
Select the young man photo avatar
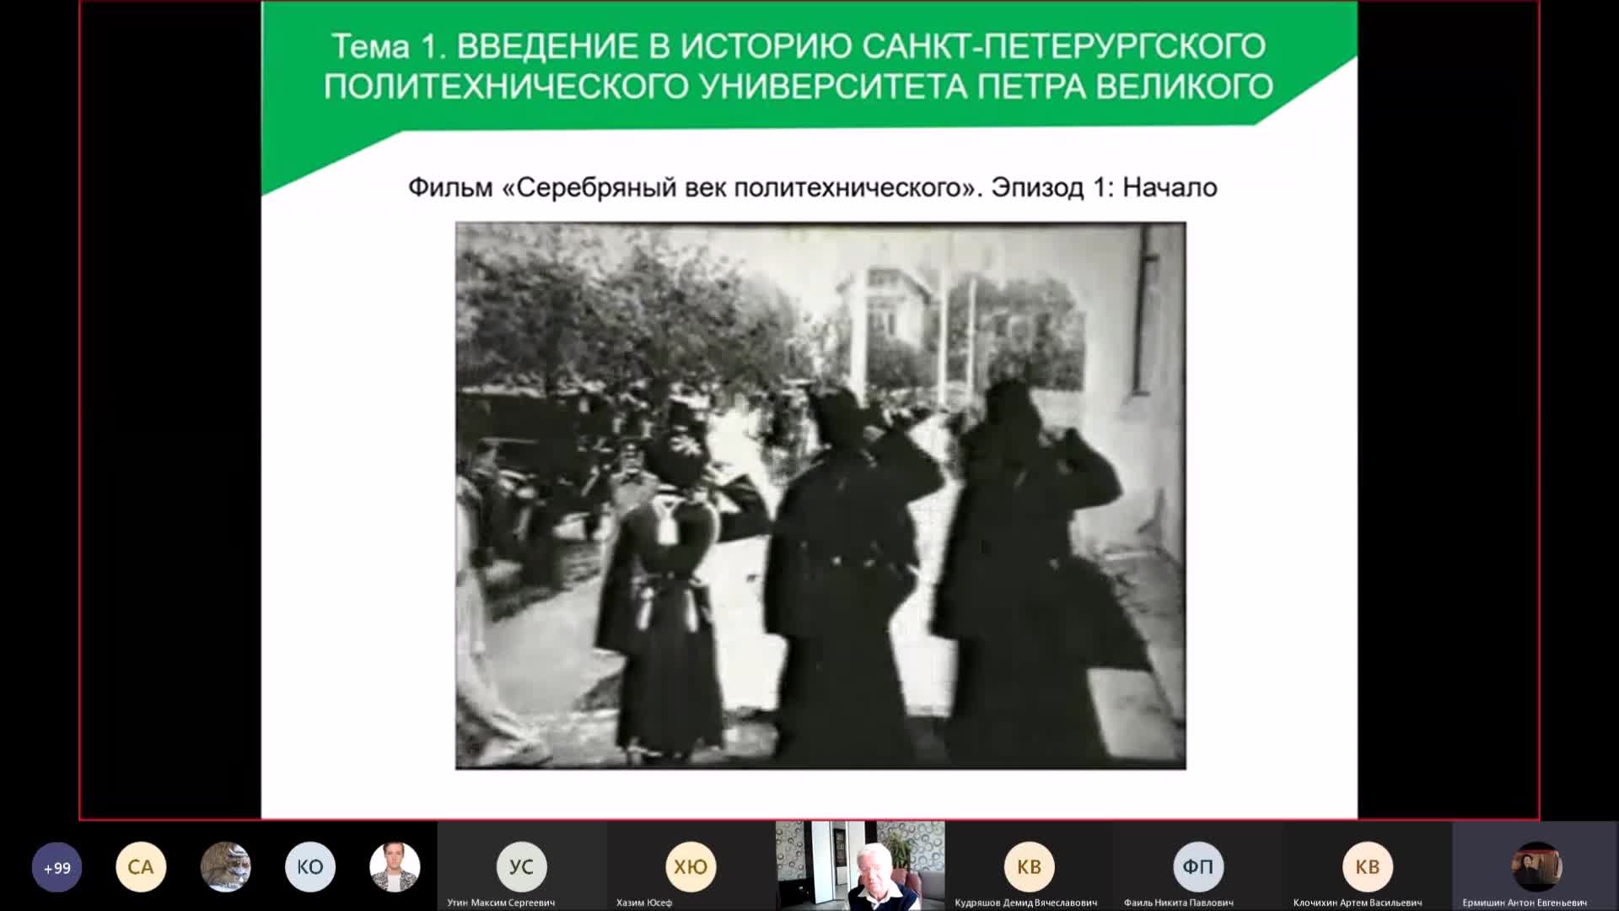[x=395, y=867]
